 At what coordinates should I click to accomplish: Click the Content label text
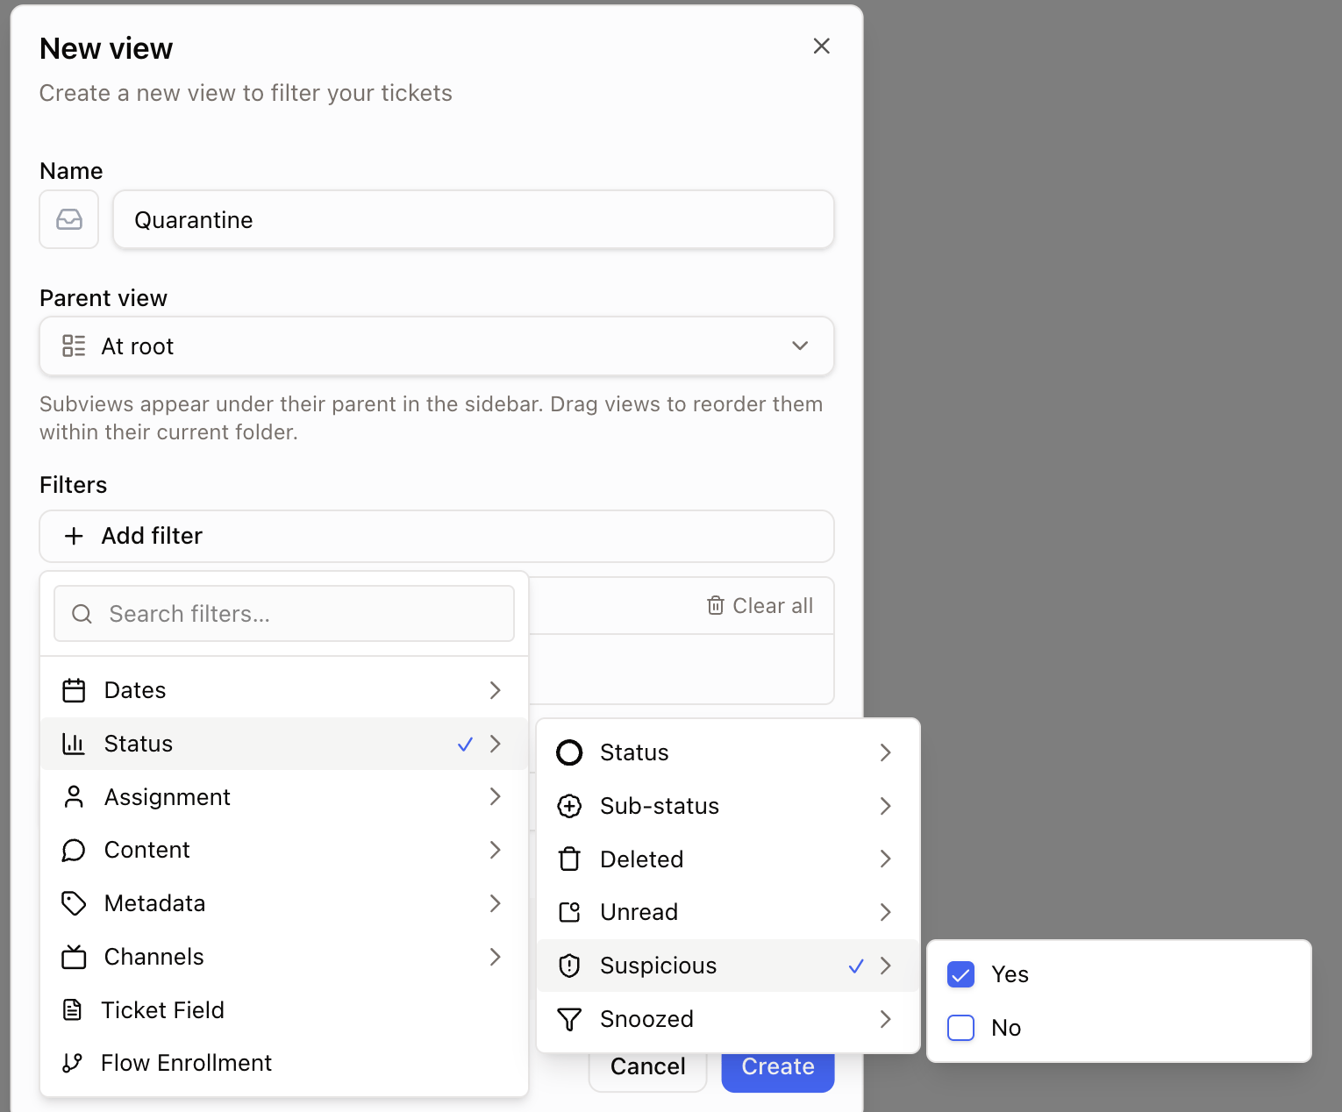pyautogui.click(x=146, y=850)
